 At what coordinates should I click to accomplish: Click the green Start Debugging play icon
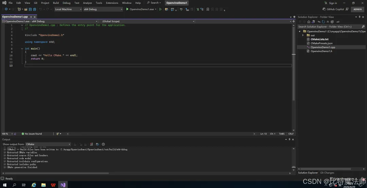[127, 9]
